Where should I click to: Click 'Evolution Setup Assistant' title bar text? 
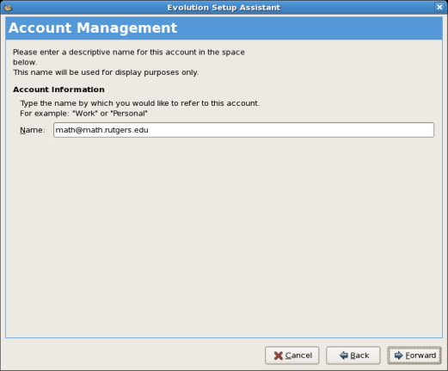coord(224,8)
